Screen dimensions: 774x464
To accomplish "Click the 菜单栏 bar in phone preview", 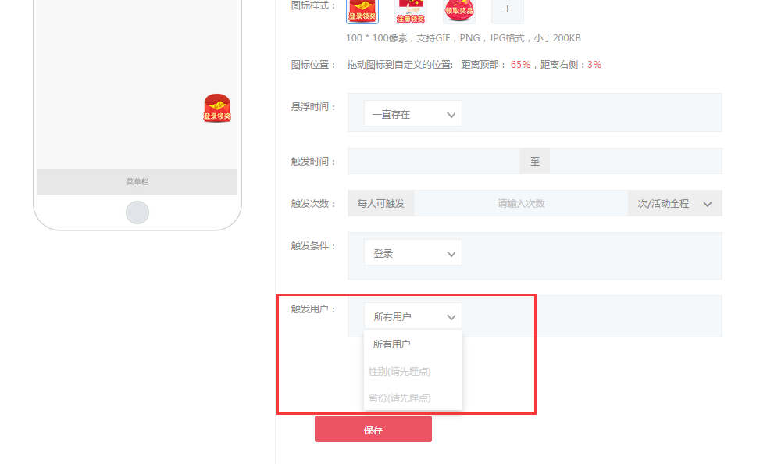I will 137,181.
